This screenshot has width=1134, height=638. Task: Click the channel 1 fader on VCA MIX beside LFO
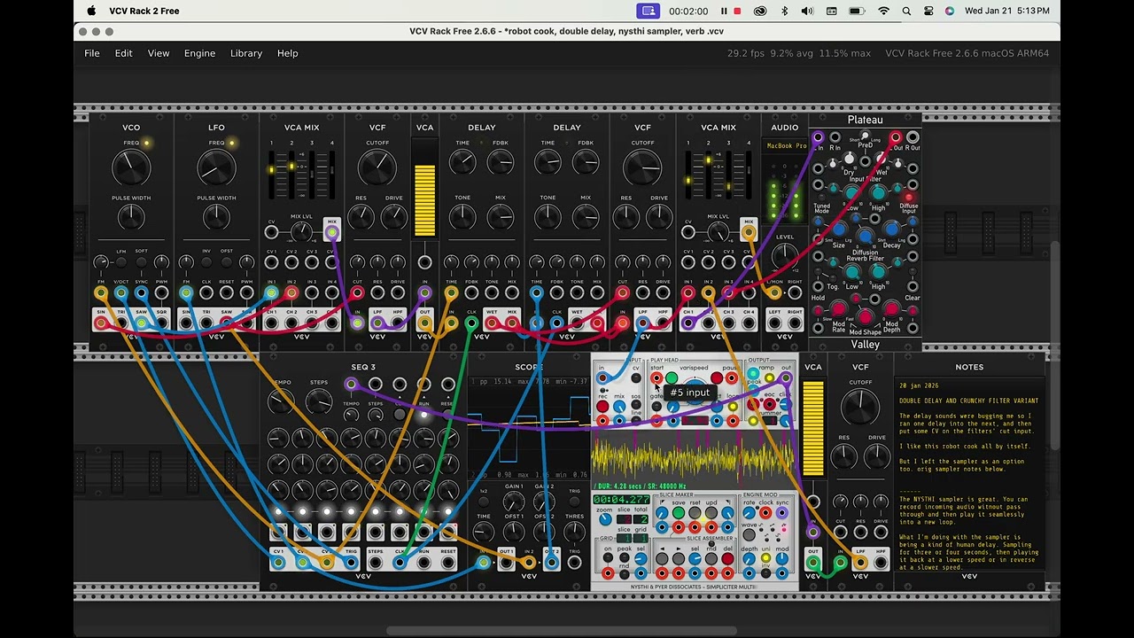point(271,175)
